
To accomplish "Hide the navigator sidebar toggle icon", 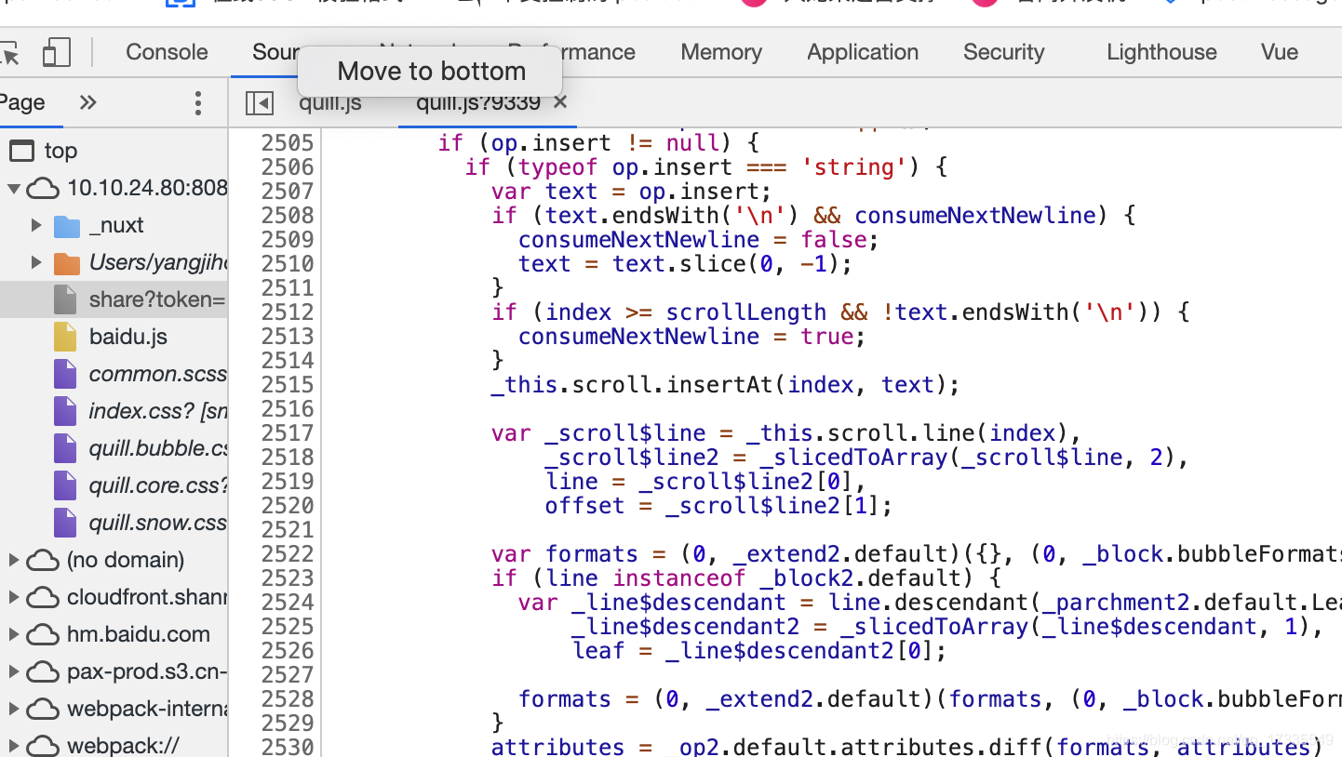I will pyautogui.click(x=260, y=102).
